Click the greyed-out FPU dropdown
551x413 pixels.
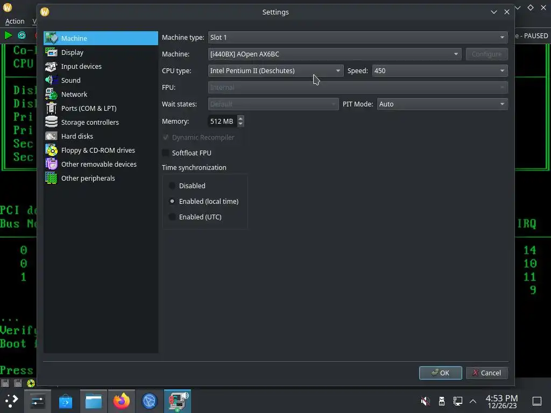[x=358, y=87]
